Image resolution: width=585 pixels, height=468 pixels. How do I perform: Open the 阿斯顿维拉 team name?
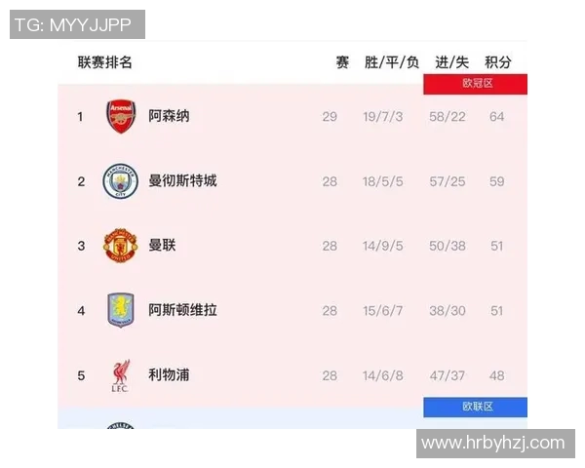click(182, 310)
